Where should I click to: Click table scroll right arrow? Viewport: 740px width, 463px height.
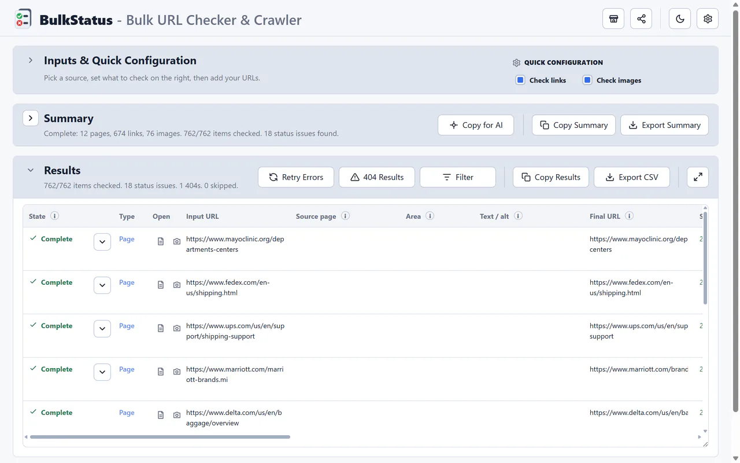click(700, 437)
